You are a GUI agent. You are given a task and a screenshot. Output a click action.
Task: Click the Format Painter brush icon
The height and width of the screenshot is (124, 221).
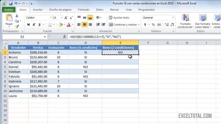(17, 26)
